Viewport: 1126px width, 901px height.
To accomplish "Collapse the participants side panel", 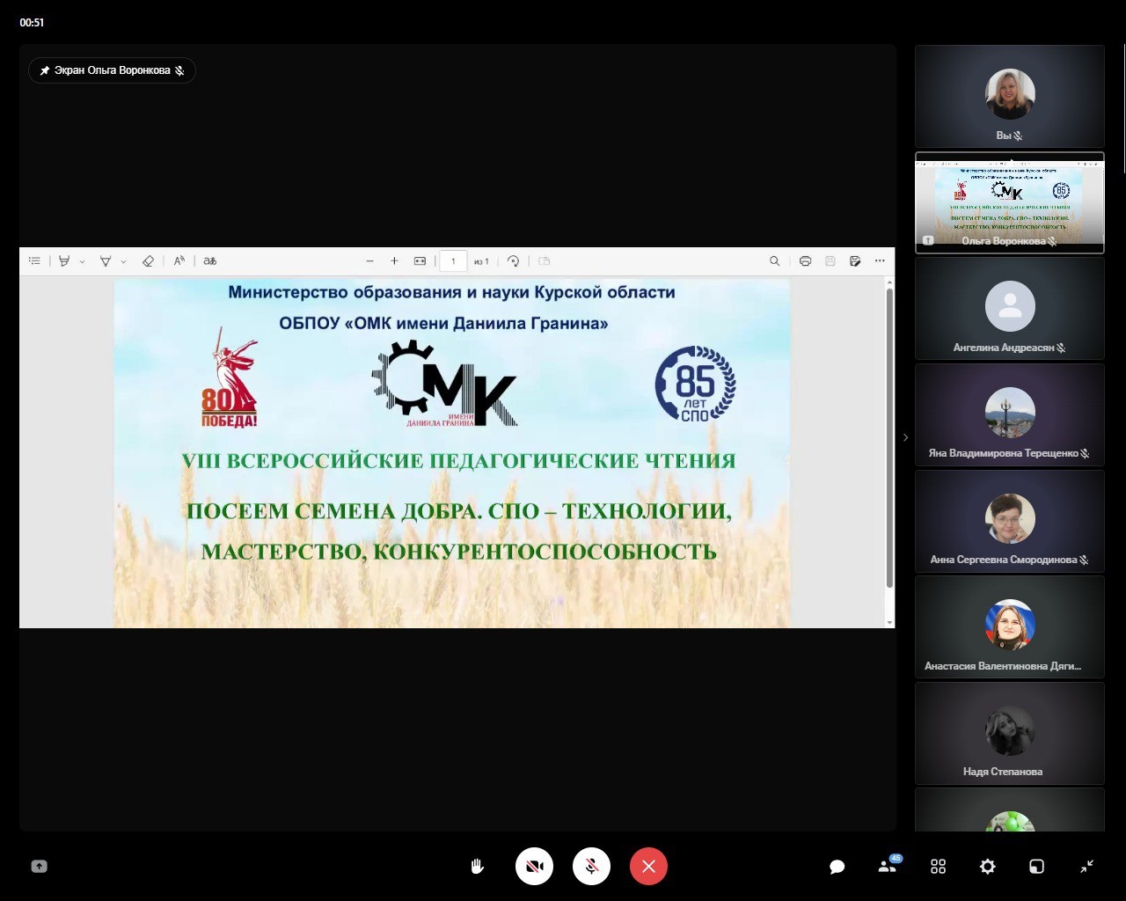I will pos(905,437).
